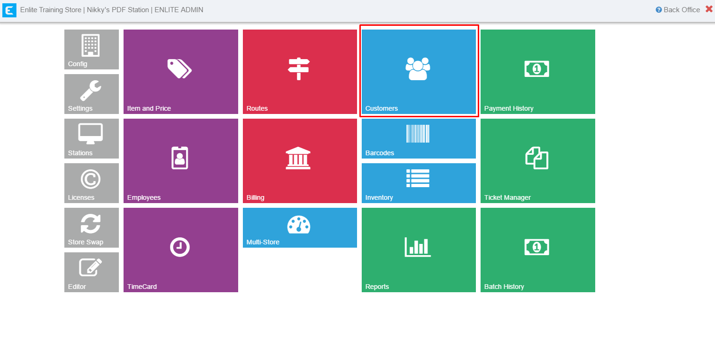Select the Store Swap refresh tile
Screen dimensions: 715x356
point(92,227)
